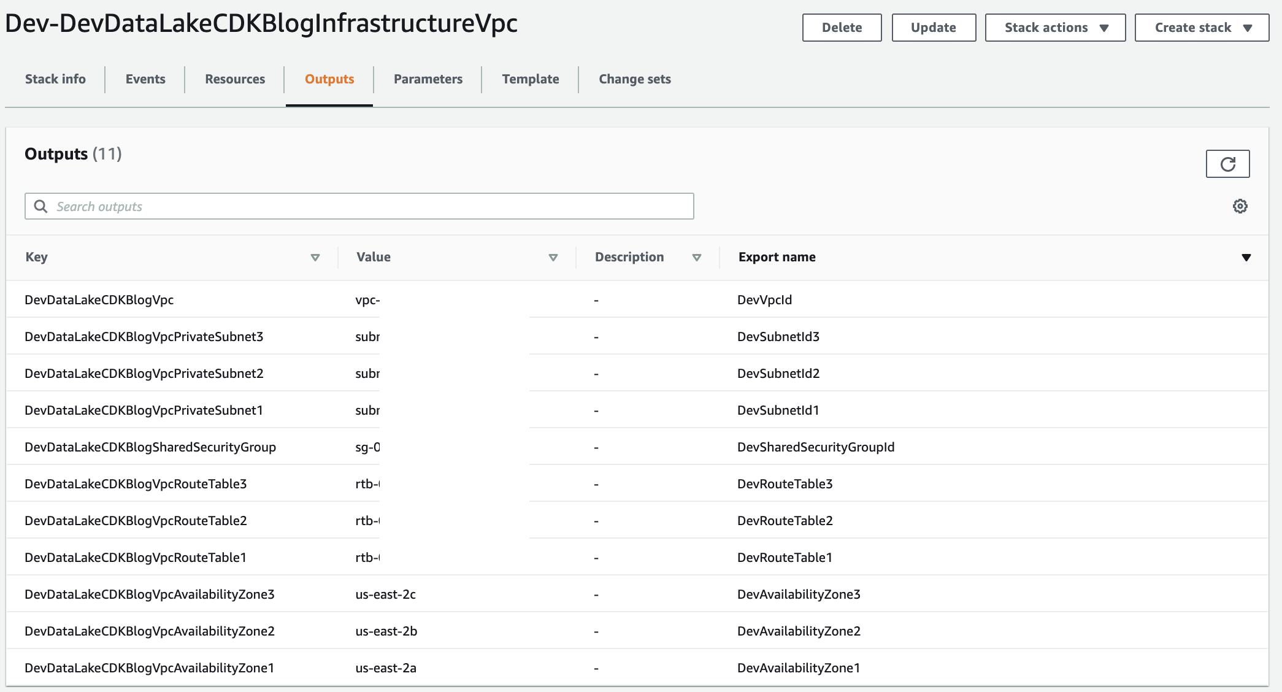
Task: Select the DevDataLakeCDKBlogSharedSecurityGroup row
Action: [637, 447]
